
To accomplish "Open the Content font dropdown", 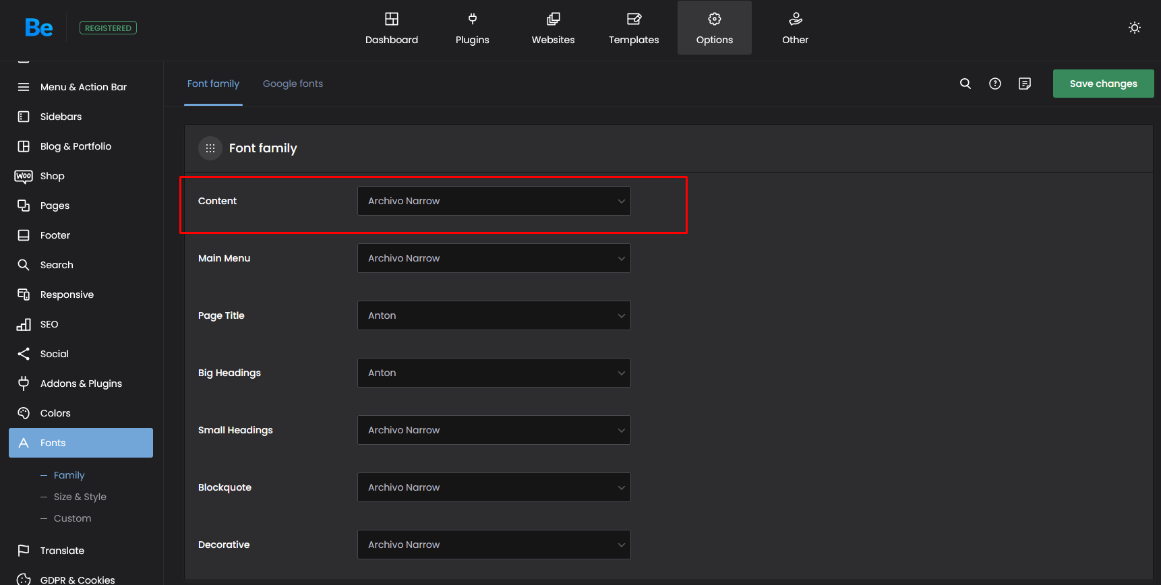I will pos(494,201).
